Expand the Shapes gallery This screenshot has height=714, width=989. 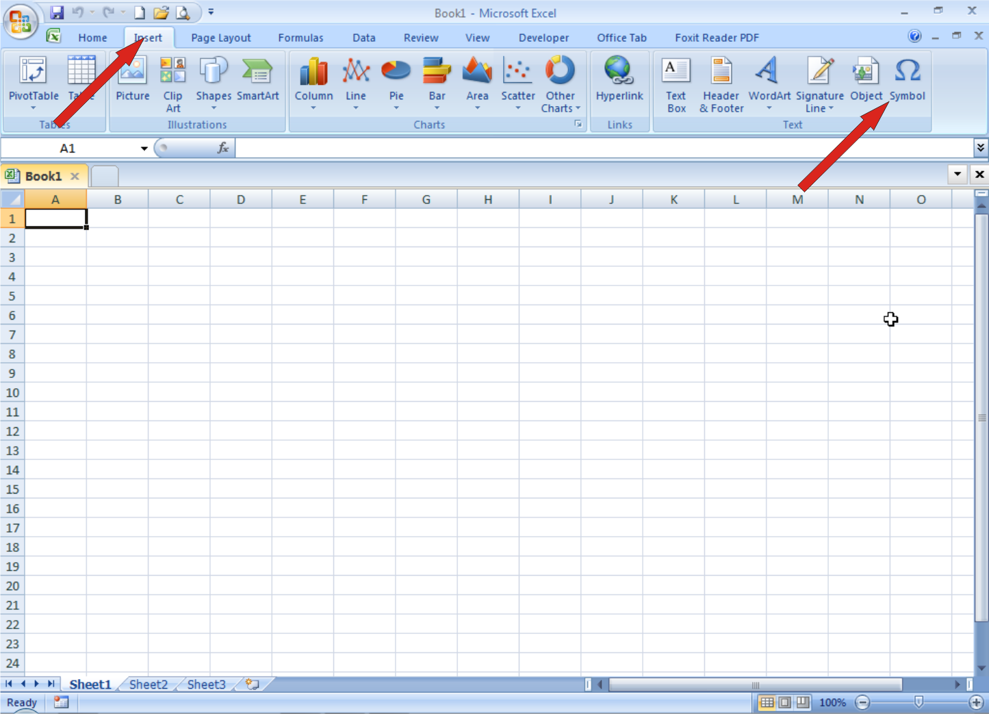coord(213,107)
